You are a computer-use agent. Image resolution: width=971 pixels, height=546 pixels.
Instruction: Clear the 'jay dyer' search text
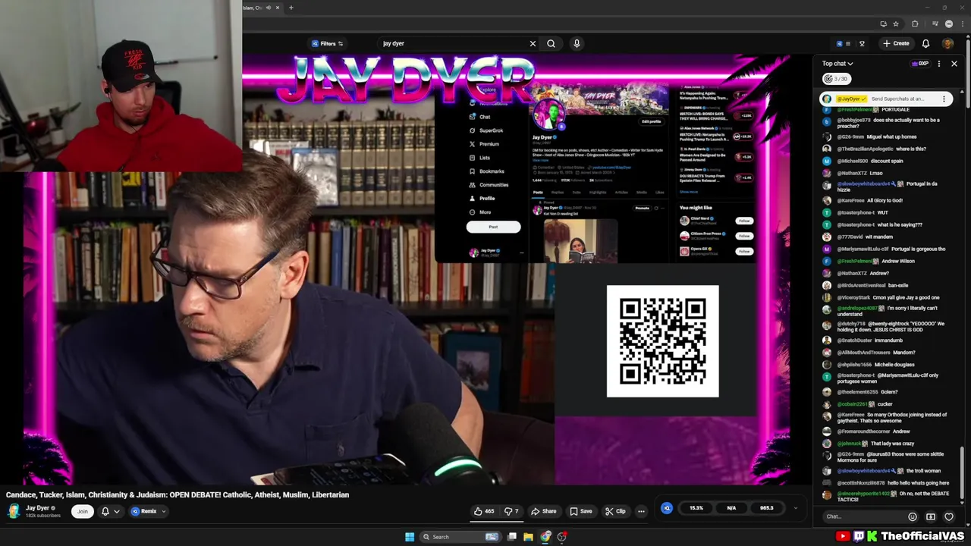coord(533,43)
